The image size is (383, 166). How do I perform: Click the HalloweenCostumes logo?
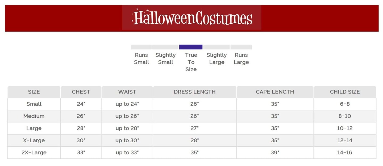pyautogui.click(x=192, y=18)
